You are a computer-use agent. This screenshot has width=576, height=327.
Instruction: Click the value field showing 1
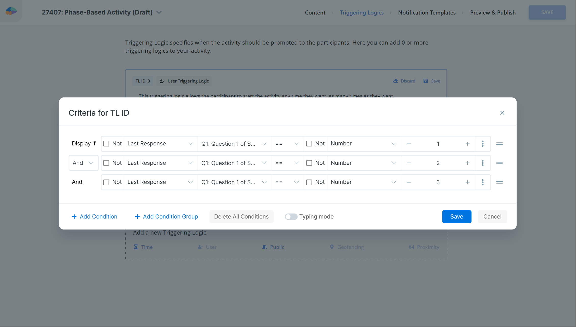(x=438, y=144)
